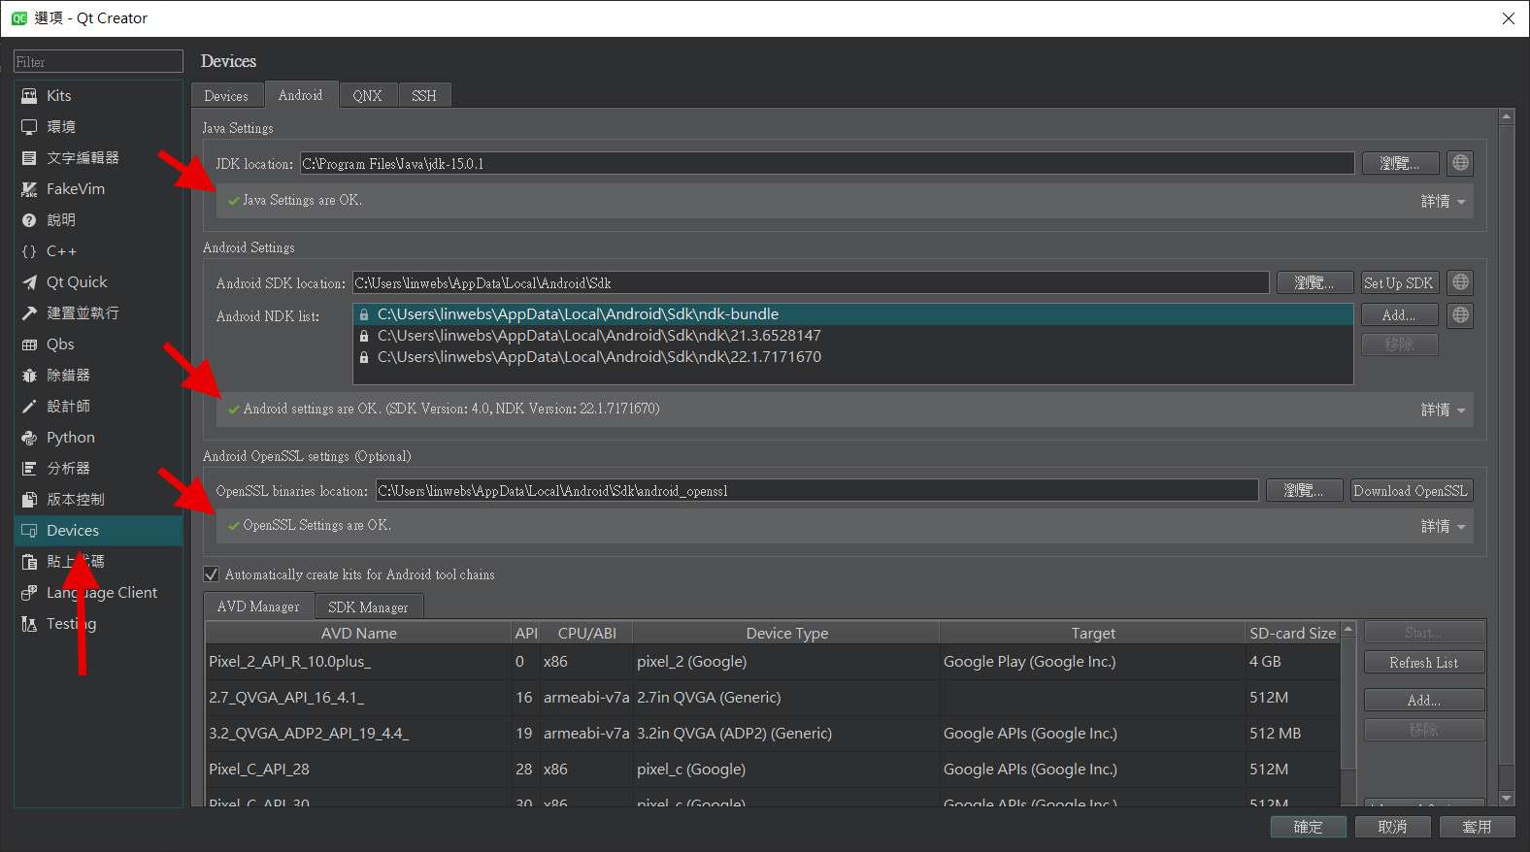
Task: Open the Qt Quick category icon
Action: point(29,282)
